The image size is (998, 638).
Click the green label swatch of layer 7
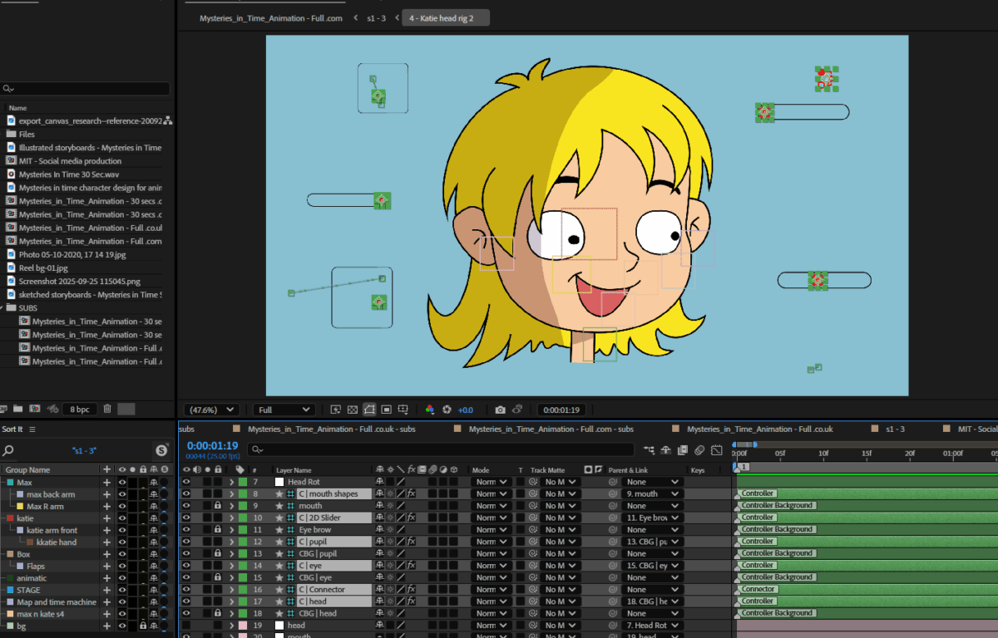pyautogui.click(x=243, y=482)
